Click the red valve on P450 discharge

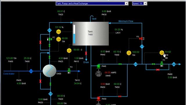(x=120, y=97)
